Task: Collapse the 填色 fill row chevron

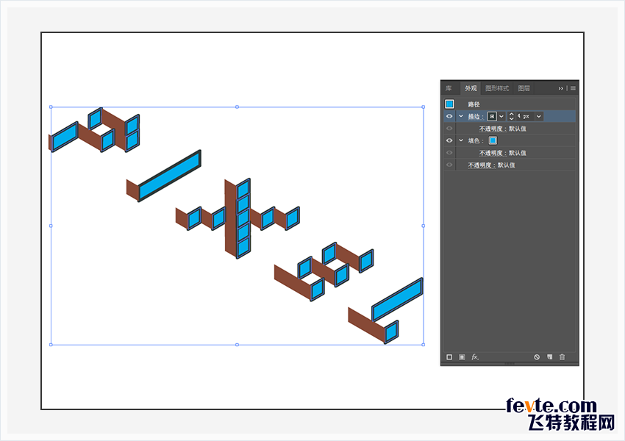Action: 461,140
